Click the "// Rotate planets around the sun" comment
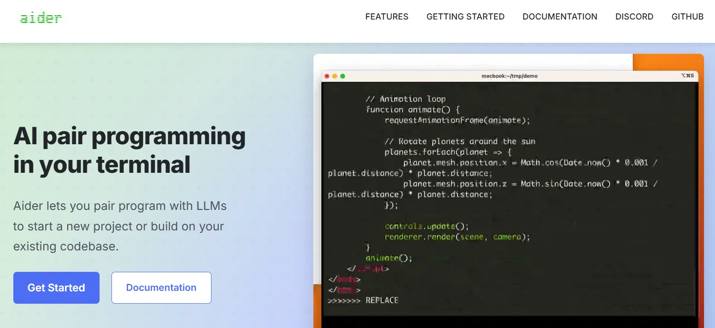715x328 pixels. pyautogui.click(x=460, y=141)
